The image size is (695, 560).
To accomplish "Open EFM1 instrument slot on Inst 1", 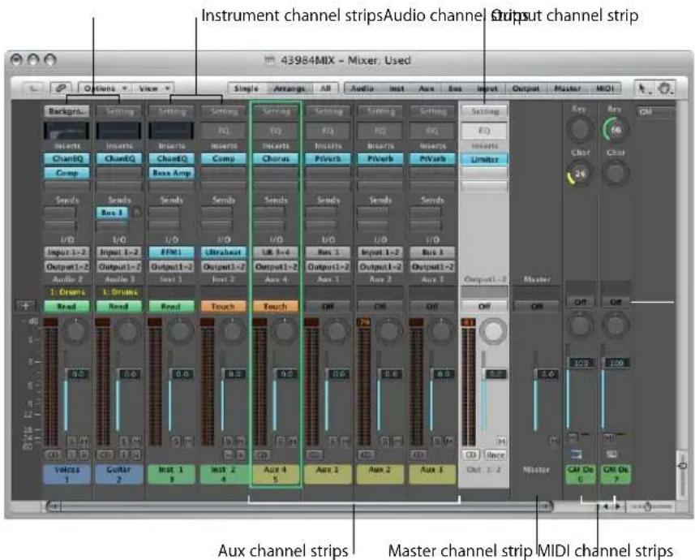I will 171,252.
